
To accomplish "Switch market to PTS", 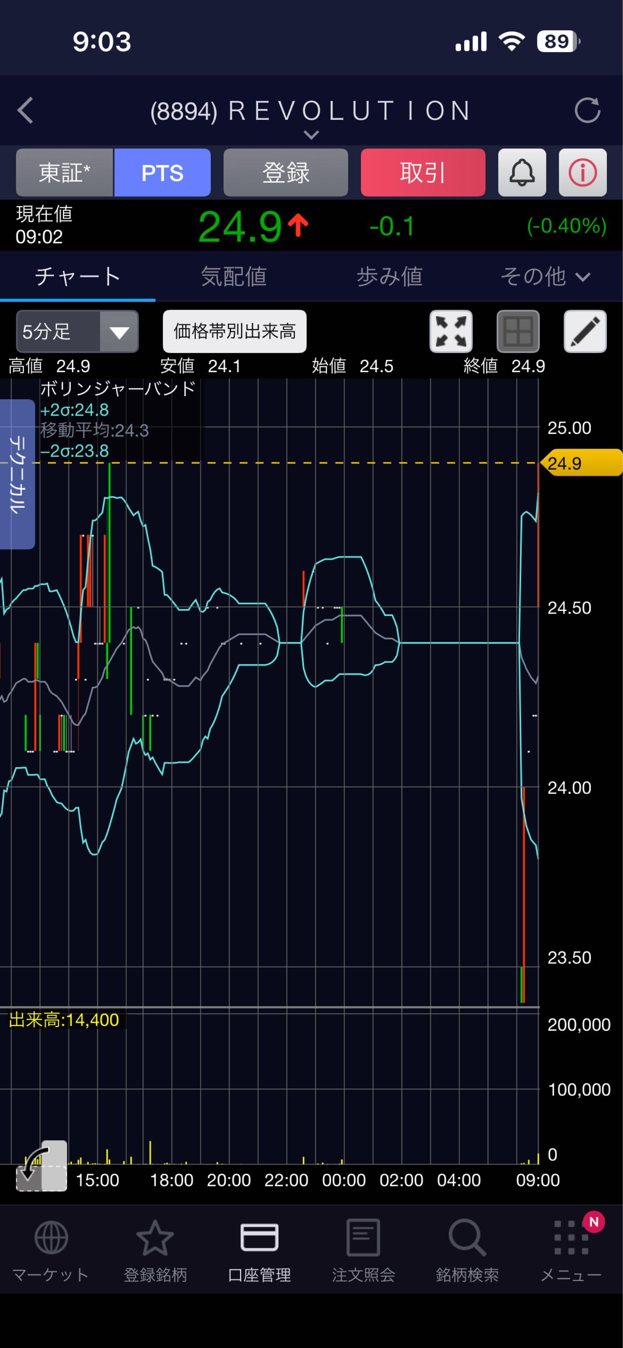I will click(162, 173).
